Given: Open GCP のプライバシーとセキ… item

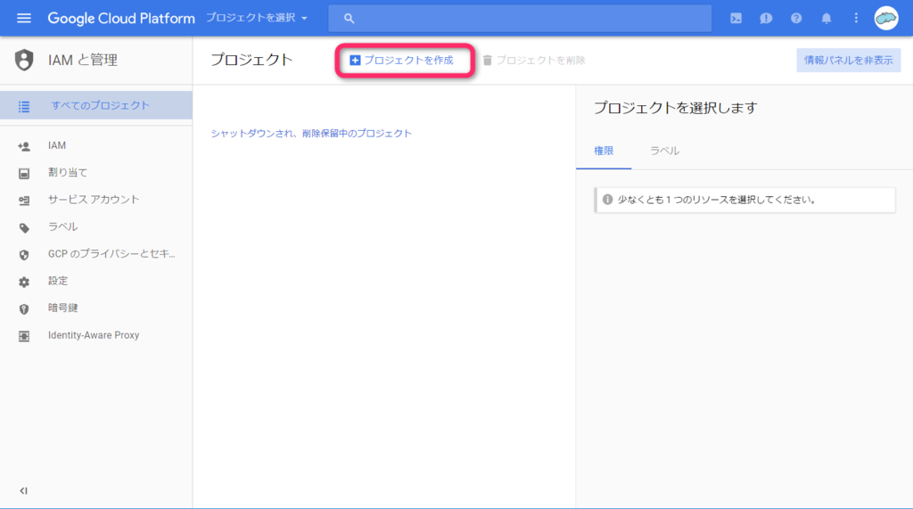Looking at the screenshot, I should point(111,254).
